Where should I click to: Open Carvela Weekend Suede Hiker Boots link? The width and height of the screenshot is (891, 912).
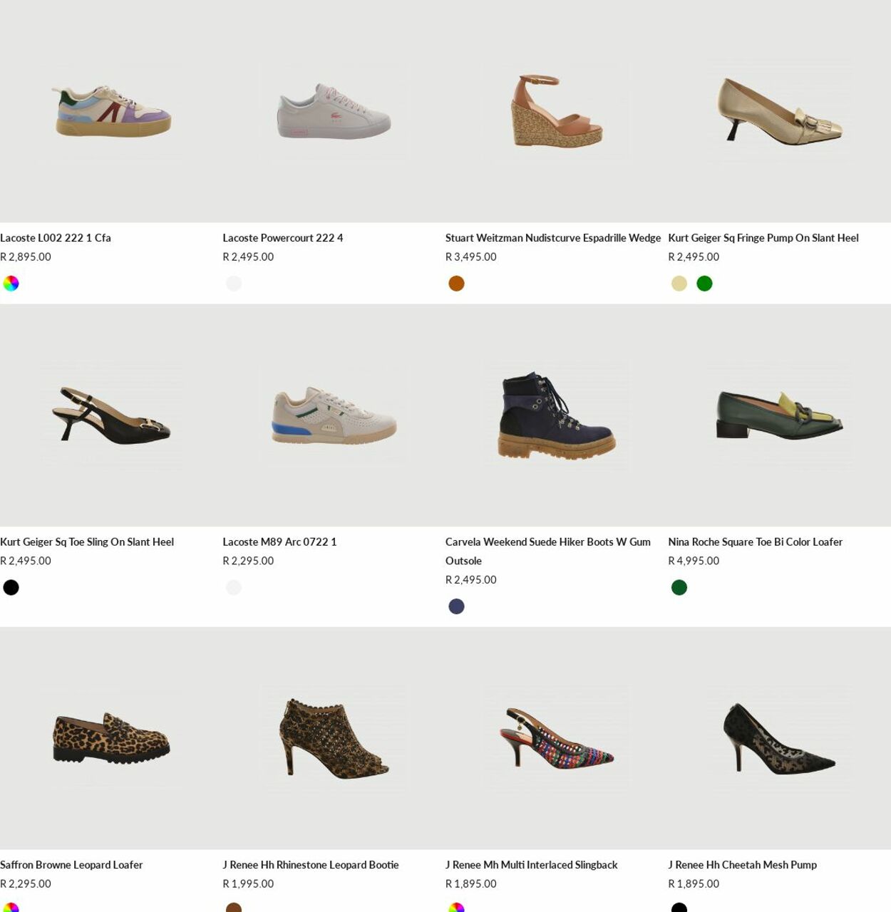click(548, 551)
